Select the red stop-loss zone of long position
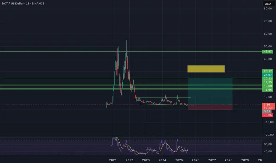The image size is (276, 163). pyautogui.click(x=210, y=107)
